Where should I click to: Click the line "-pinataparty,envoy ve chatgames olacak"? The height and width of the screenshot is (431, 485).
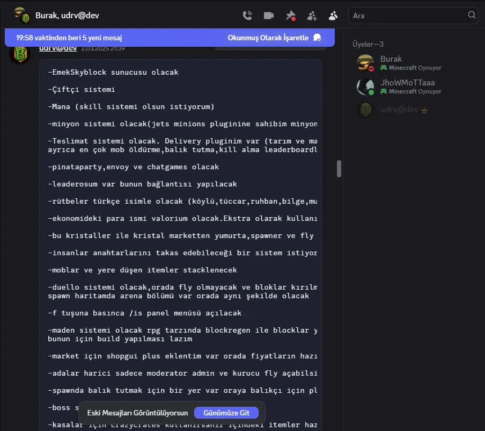[133, 167]
